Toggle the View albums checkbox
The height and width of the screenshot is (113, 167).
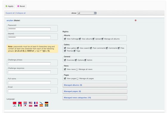point(80,39)
